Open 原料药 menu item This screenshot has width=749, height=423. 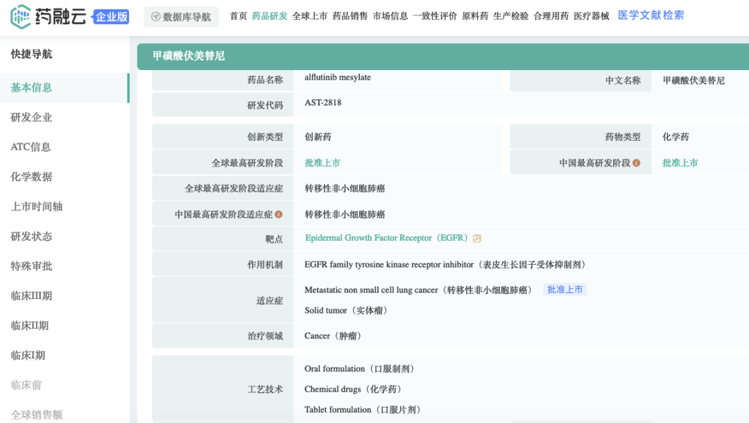[x=475, y=16]
